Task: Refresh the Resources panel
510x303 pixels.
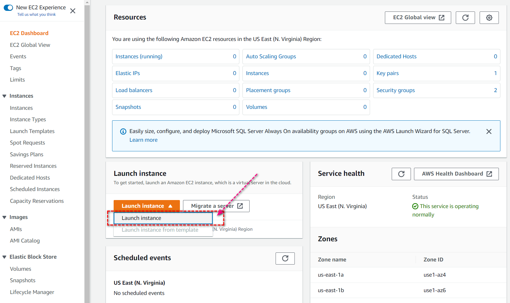Action: (x=465, y=18)
